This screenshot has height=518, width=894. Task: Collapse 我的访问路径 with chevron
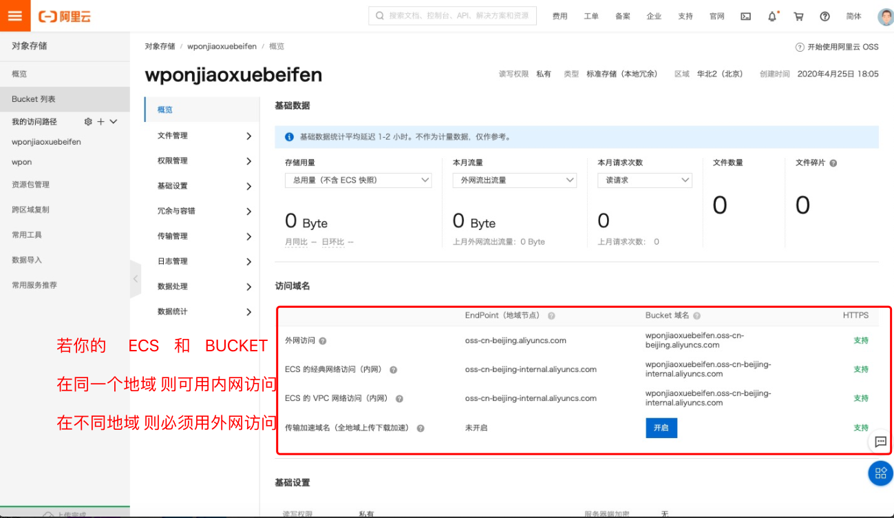pos(114,121)
